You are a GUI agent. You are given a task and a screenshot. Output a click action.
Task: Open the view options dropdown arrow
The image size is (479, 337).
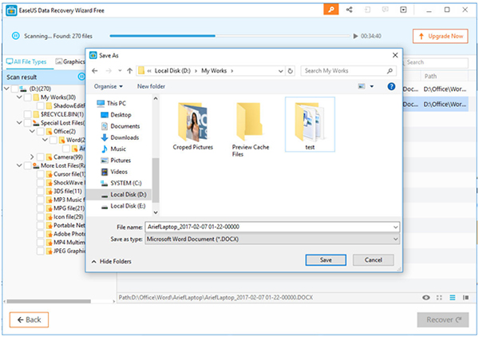372,86
